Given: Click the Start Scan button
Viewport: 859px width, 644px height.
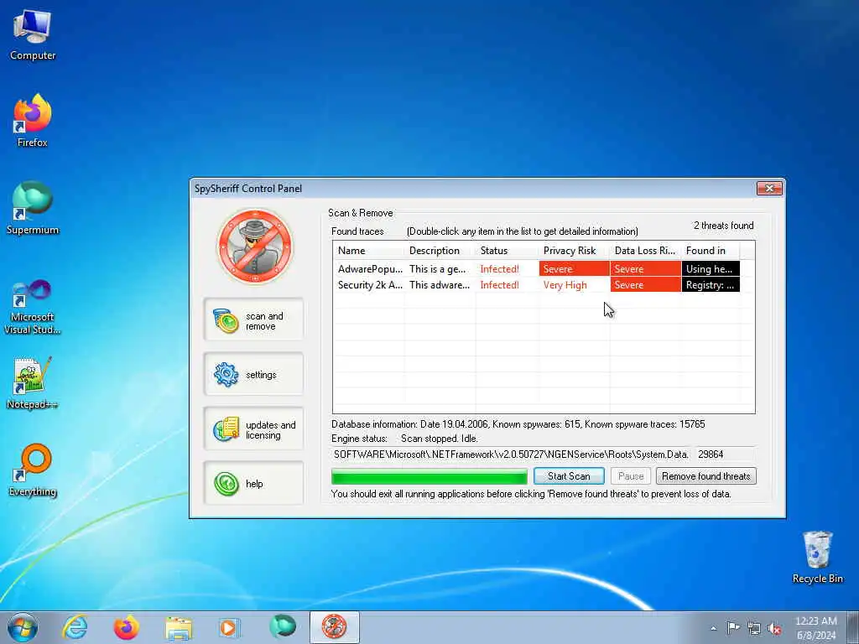Looking at the screenshot, I should 569,476.
